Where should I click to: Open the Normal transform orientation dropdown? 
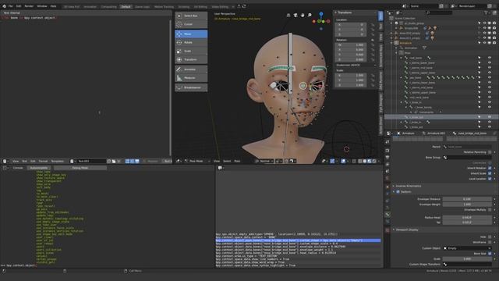pyautogui.click(x=264, y=162)
